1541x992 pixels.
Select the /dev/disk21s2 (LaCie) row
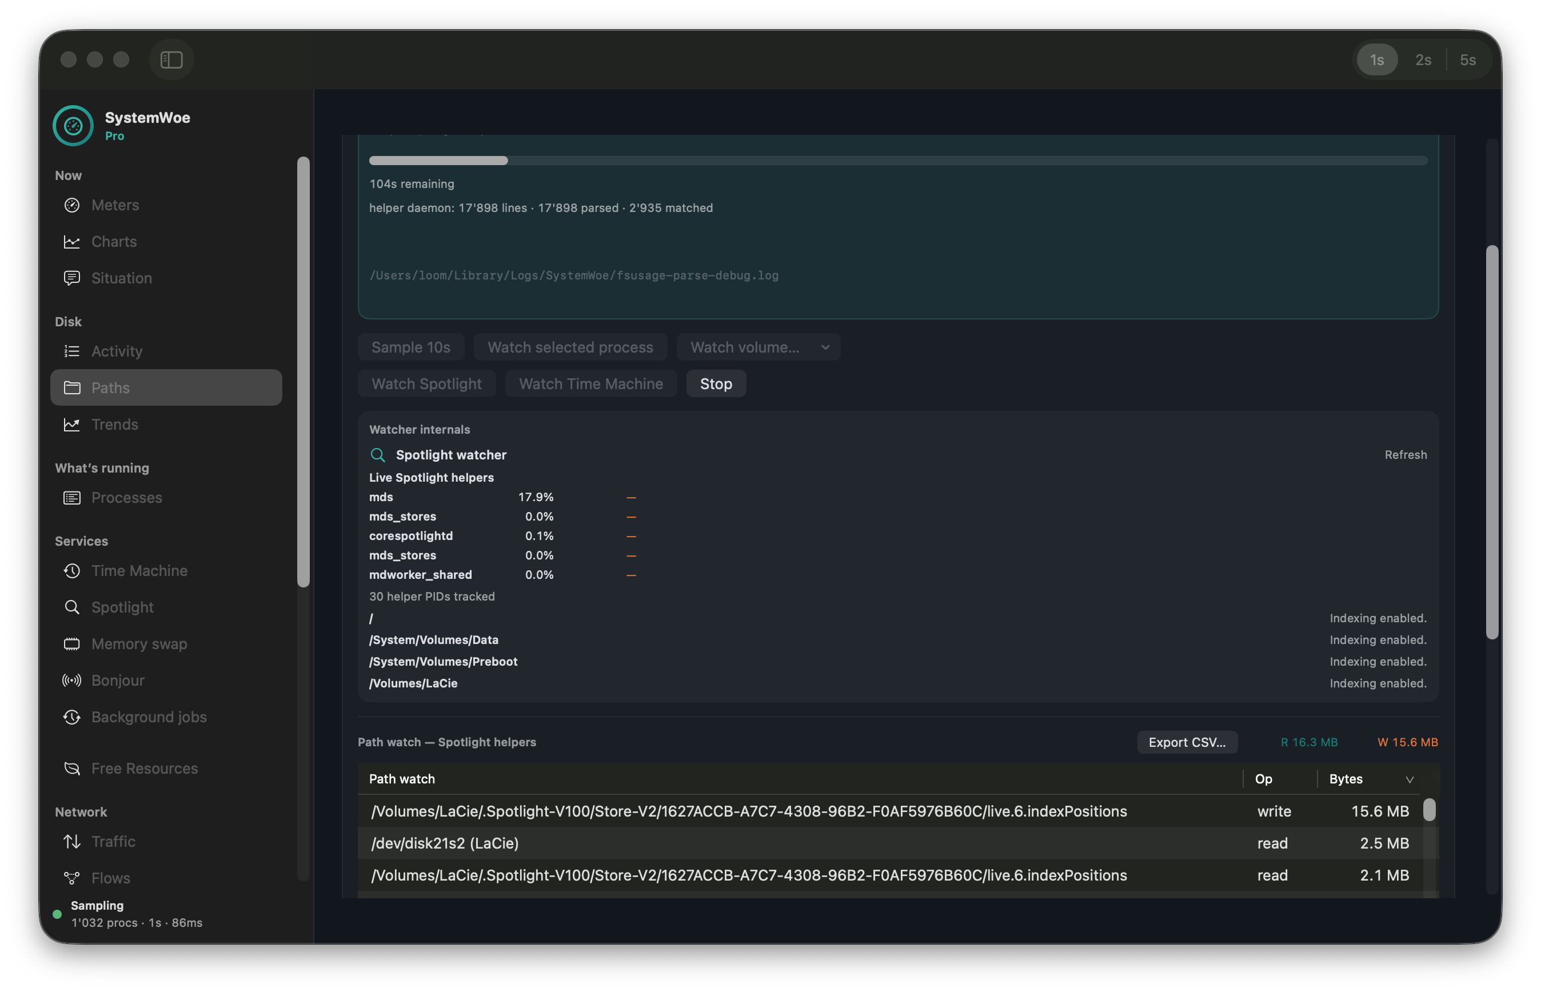(891, 843)
